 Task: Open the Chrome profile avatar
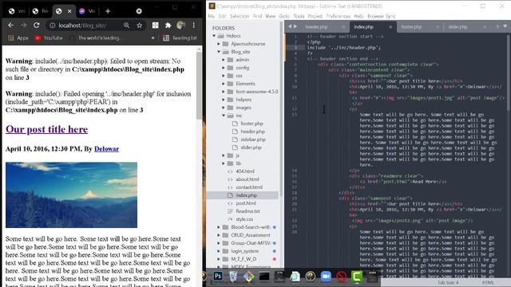tap(181, 26)
